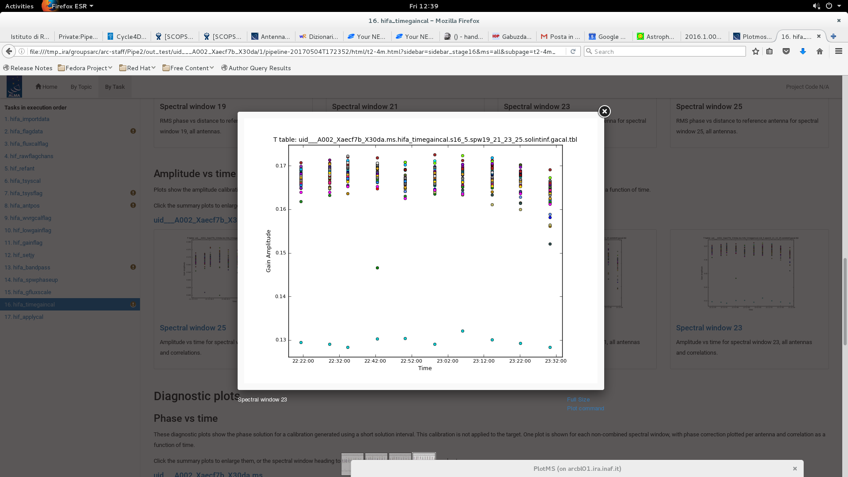Open task 17. hif_applycal
This screenshot has width=848, height=477.
24,317
